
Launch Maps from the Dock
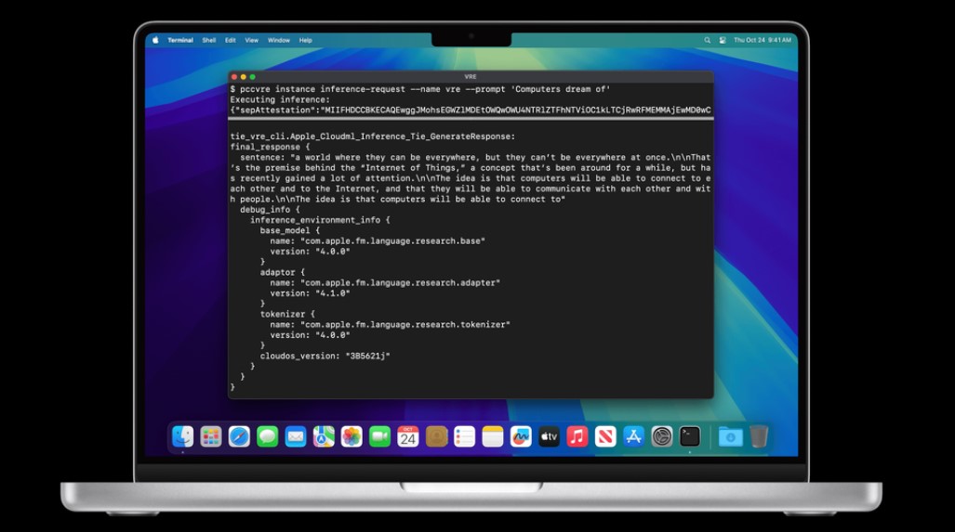[x=324, y=436]
